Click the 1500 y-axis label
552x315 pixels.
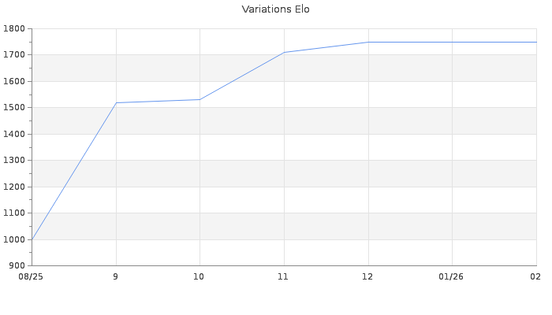pyautogui.click(x=14, y=108)
